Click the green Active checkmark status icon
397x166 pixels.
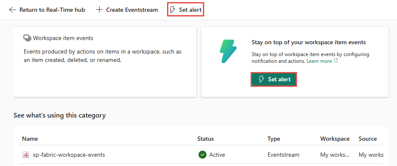point(203,155)
